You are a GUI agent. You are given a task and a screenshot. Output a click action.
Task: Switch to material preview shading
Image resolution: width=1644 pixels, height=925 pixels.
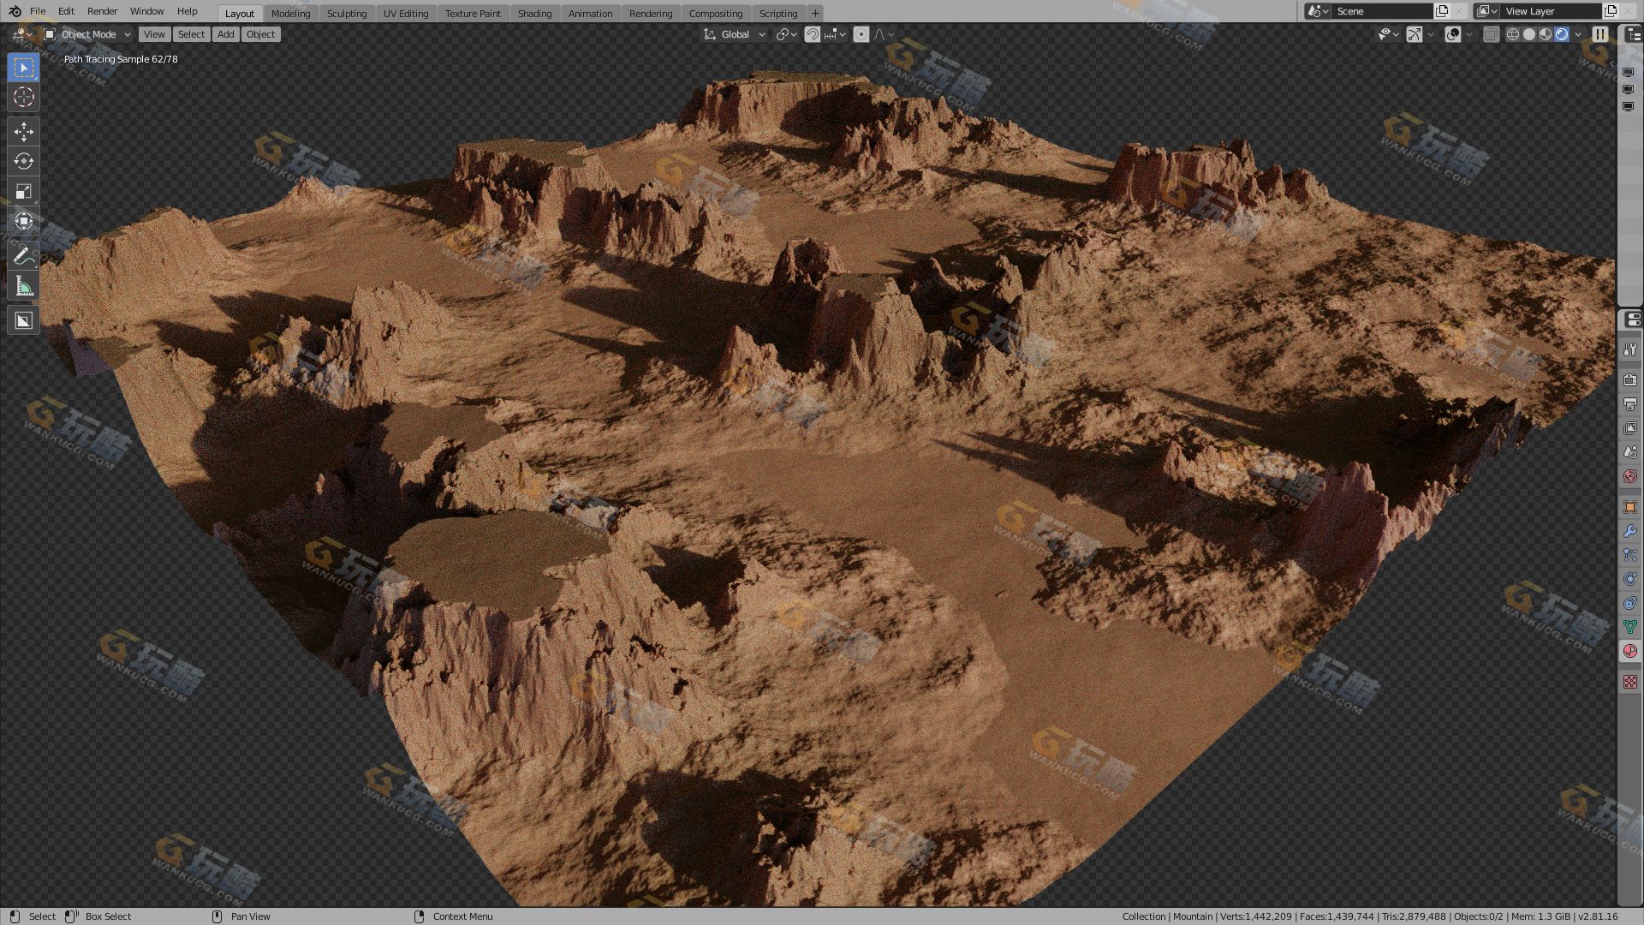(1546, 34)
